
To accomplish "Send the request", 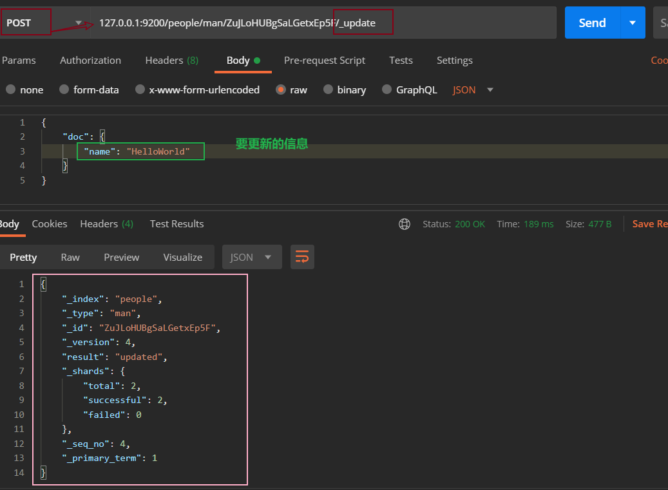I will (x=592, y=23).
